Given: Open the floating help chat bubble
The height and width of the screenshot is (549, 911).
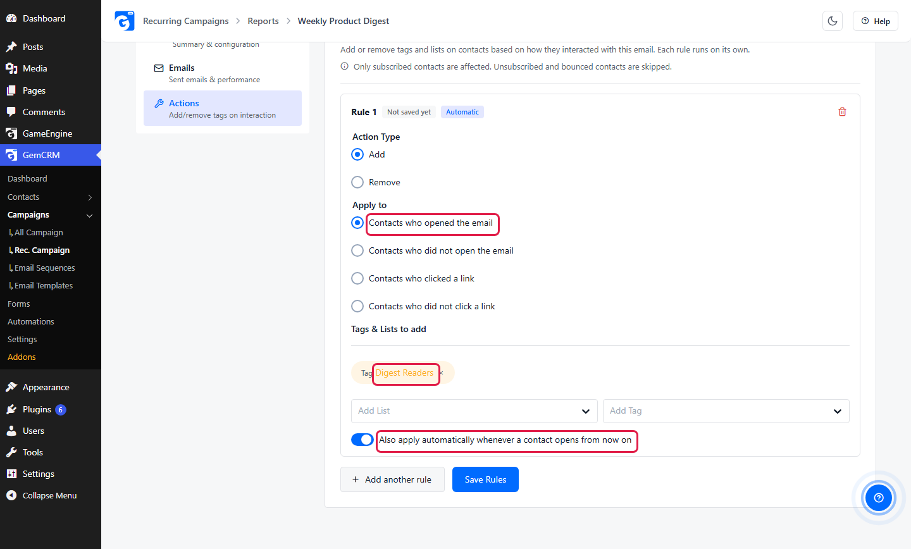Looking at the screenshot, I should click(879, 498).
